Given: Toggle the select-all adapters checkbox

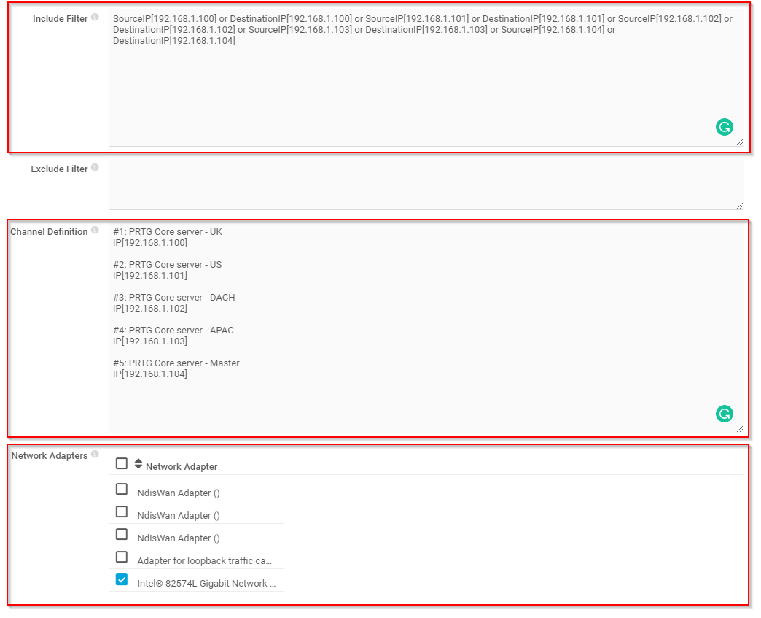Looking at the screenshot, I should tap(121, 463).
